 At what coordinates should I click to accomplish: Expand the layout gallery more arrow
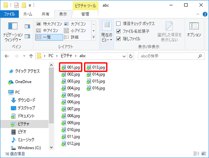pyautogui.click(x=94, y=37)
